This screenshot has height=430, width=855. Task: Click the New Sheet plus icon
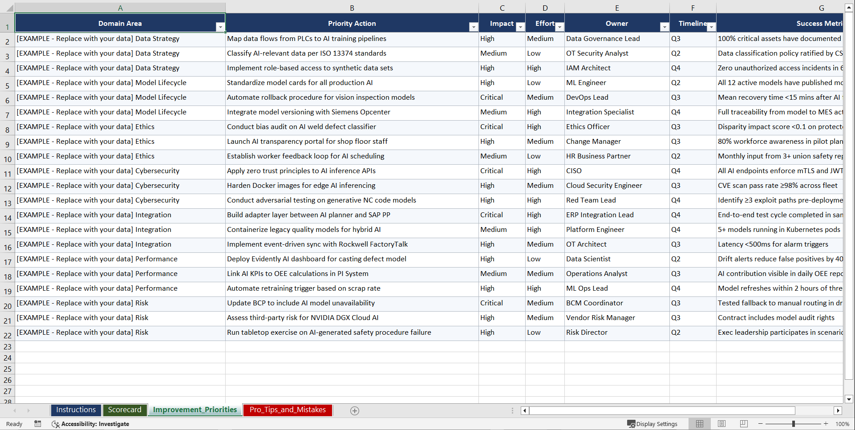click(355, 410)
